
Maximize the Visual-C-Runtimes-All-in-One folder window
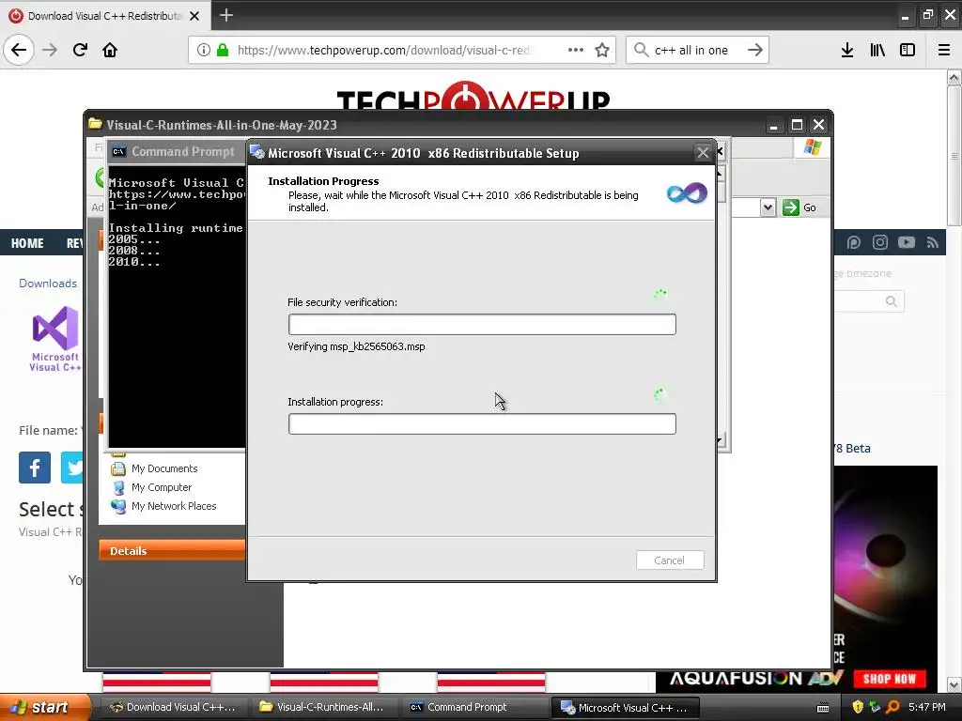(x=797, y=125)
